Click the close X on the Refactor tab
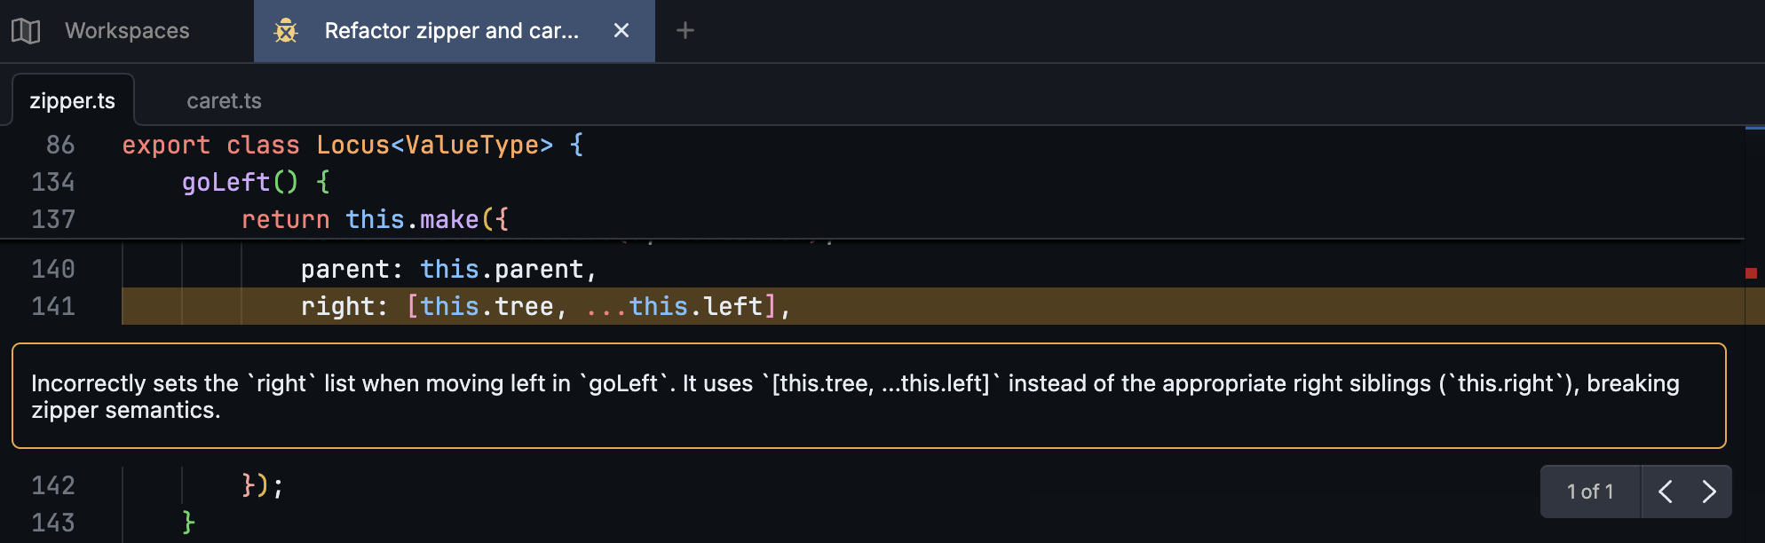This screenshot has height=543, width=1765. (x=621, y=31)
